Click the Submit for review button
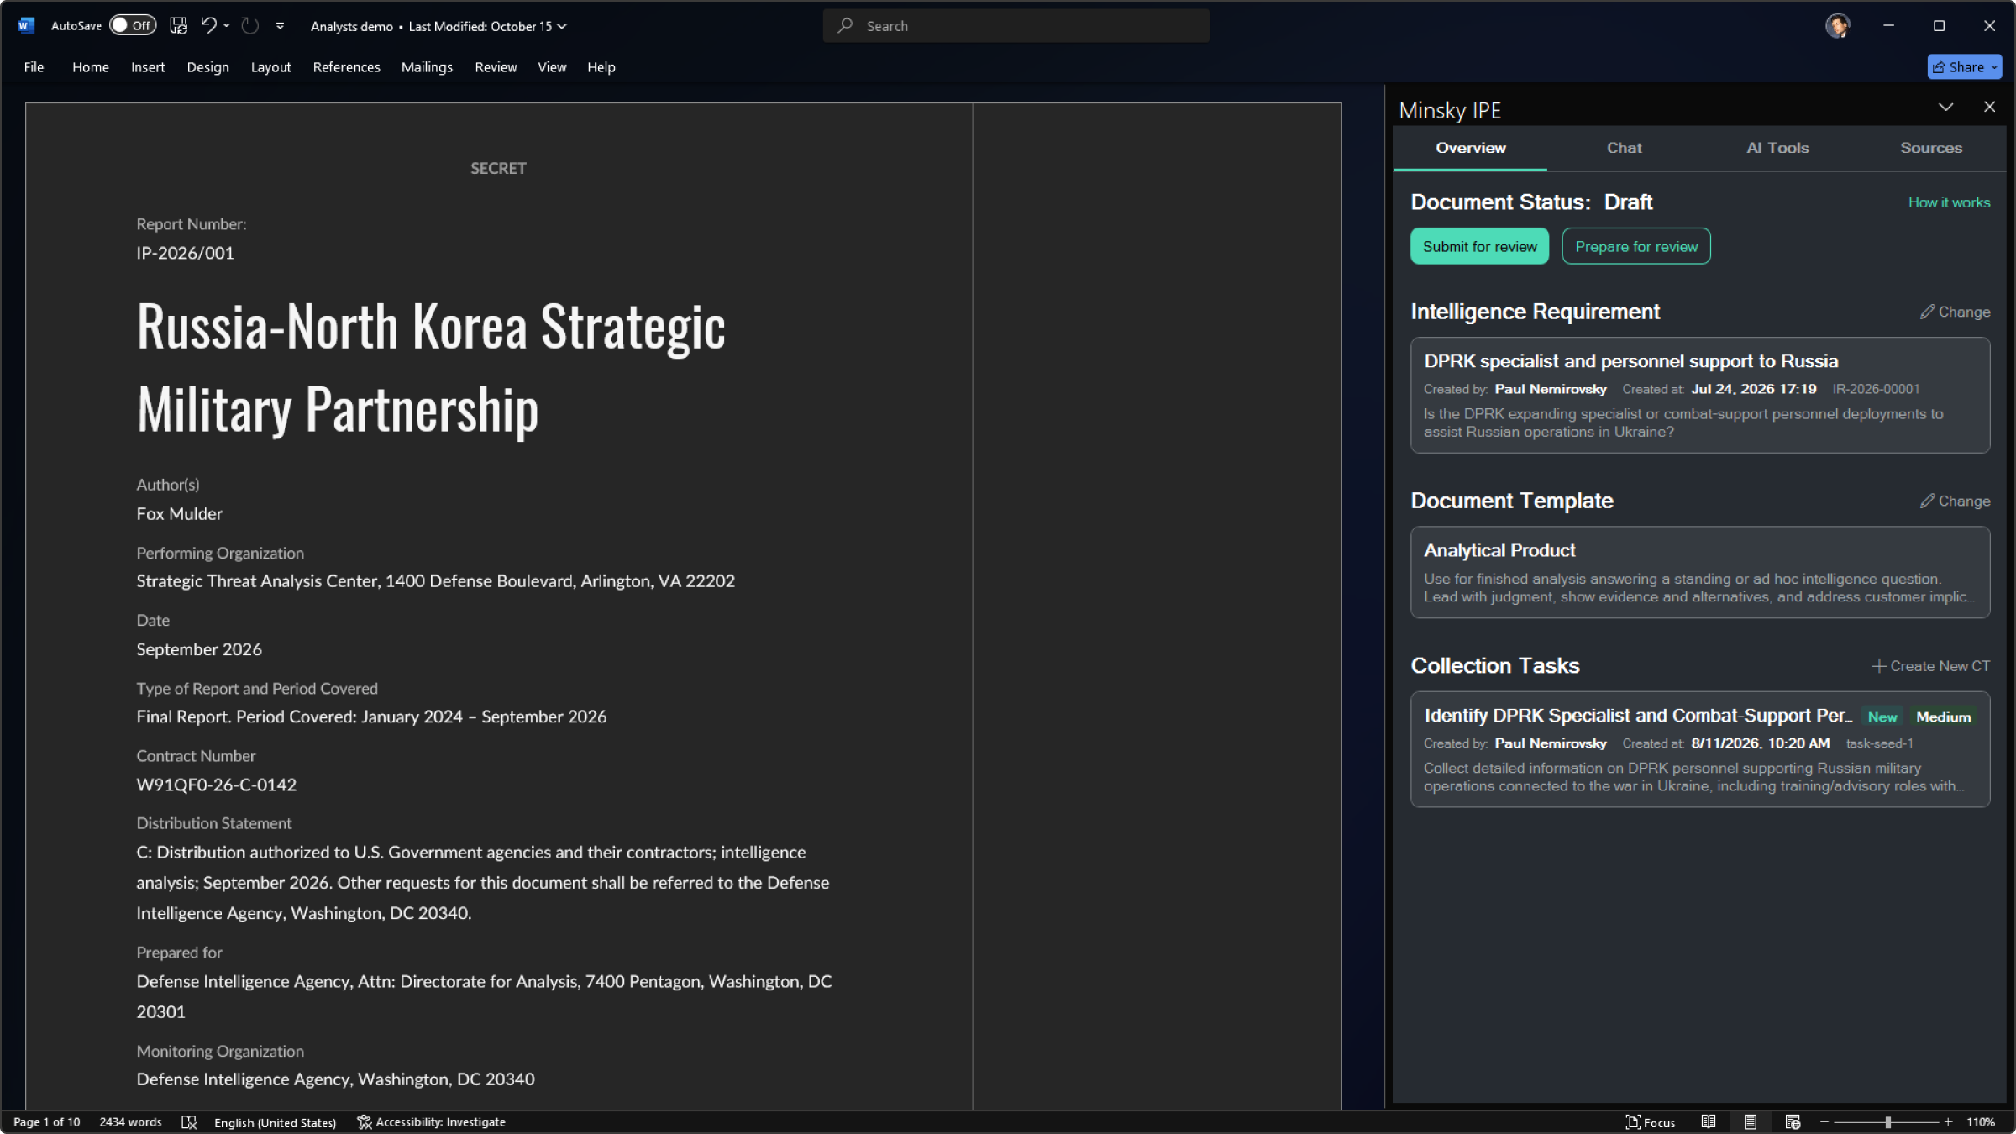Screen dimensions: 2016x1134 tap(1479, 246)
